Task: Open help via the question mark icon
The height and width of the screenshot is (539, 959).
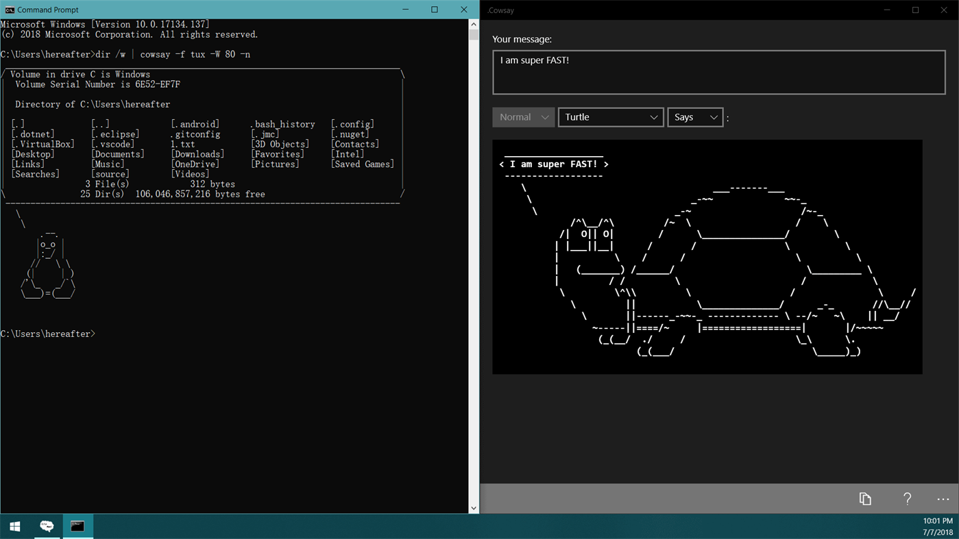Action: click(907, 499)
